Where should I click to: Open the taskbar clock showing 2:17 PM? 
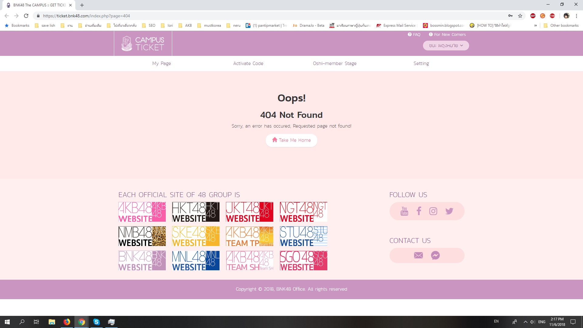click(557, 322)
